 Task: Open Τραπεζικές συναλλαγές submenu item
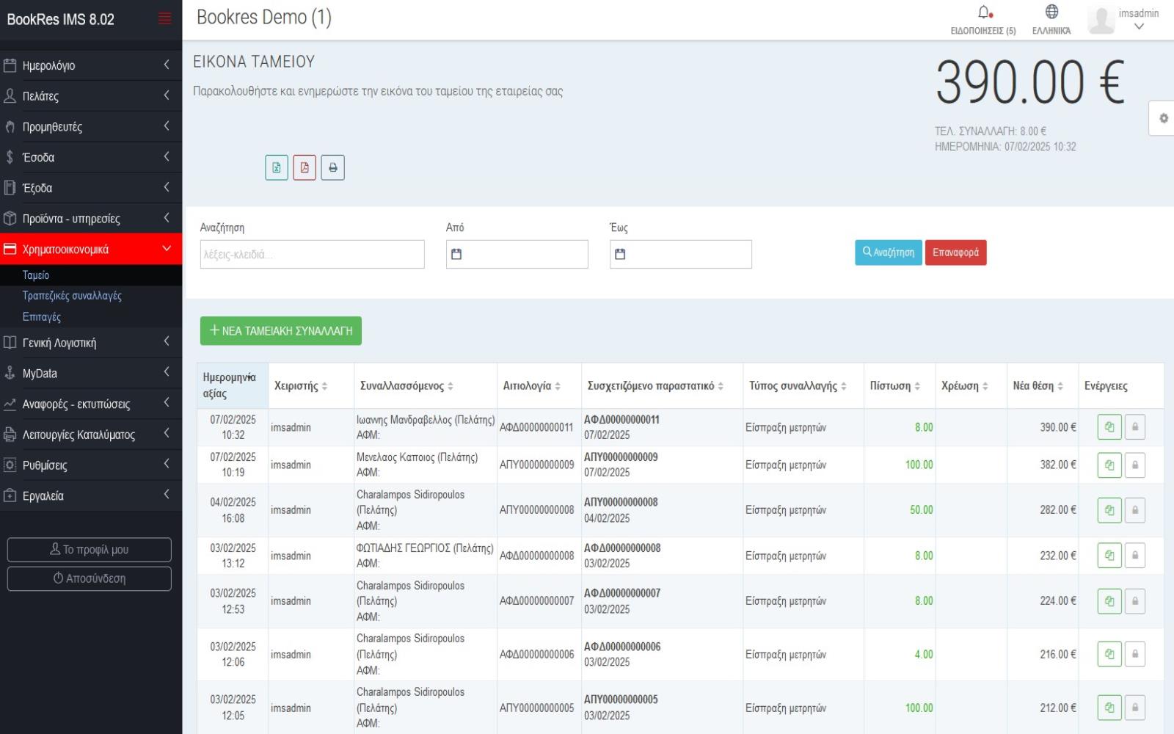point(72,296)
